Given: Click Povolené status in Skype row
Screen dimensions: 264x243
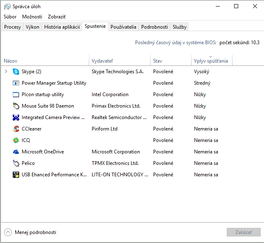Looking at the screenshot, I should [163, 72].
